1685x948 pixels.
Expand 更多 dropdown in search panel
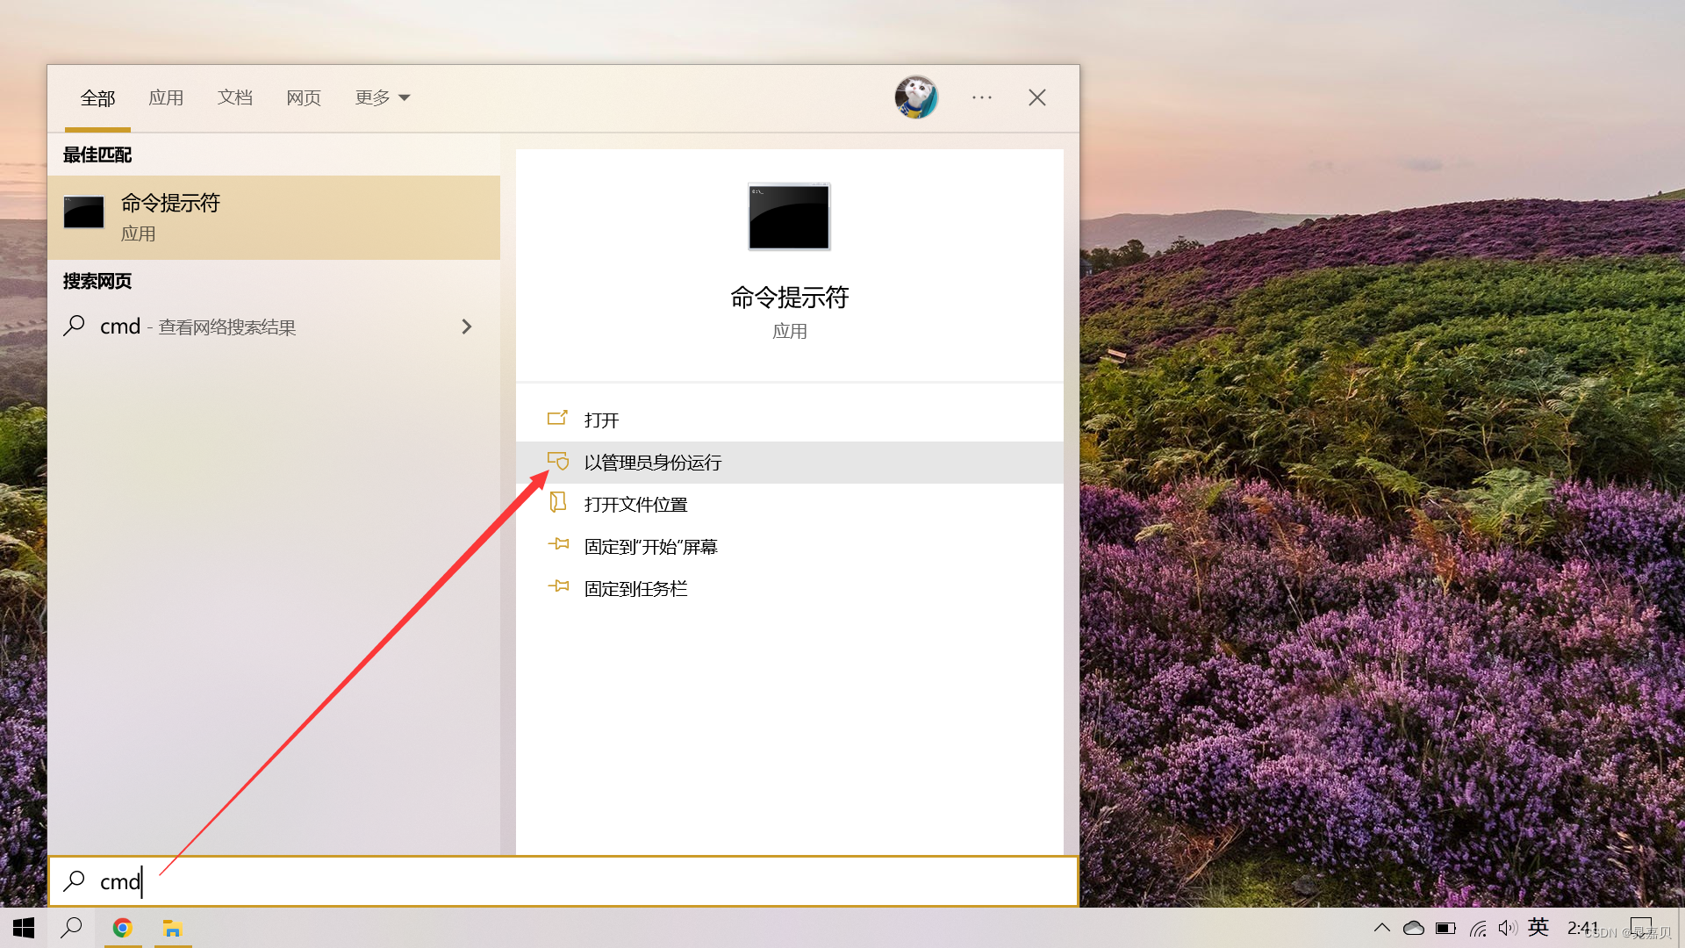tap(382, 97)
